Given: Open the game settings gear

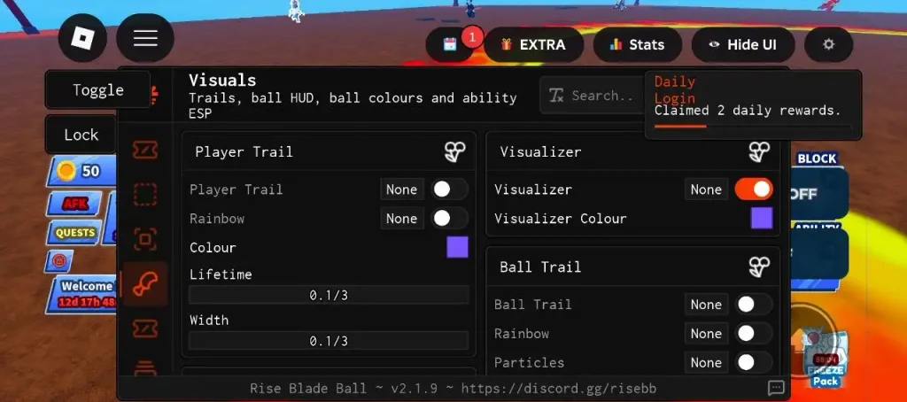Looking at the screenshot, I should coord(828,44).
